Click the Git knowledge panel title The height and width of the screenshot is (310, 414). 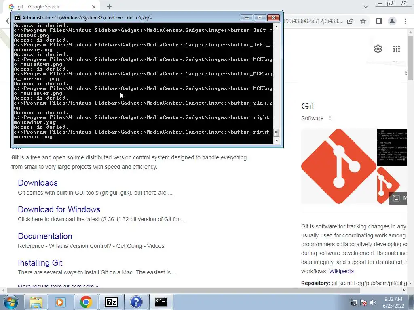point(308,106)
